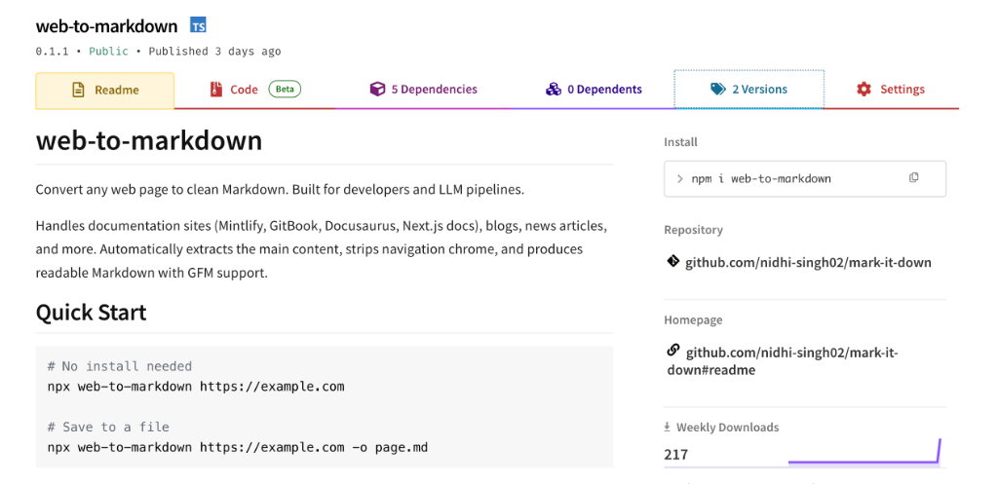Click the Install section label
This screenshot has width=998, height=484.
click(680, 142)
